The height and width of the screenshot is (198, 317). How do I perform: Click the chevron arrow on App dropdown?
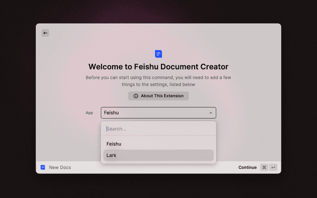tap(211, 113)
